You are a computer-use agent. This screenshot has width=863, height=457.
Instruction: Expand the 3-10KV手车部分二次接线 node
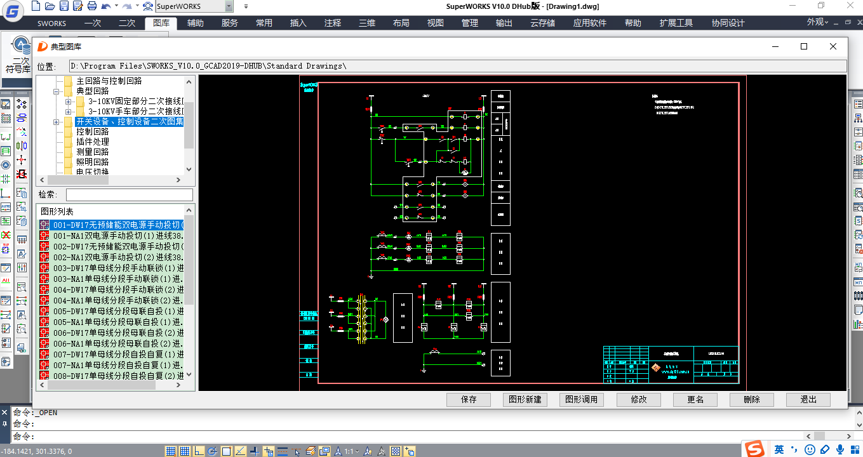tap(68, 112)
